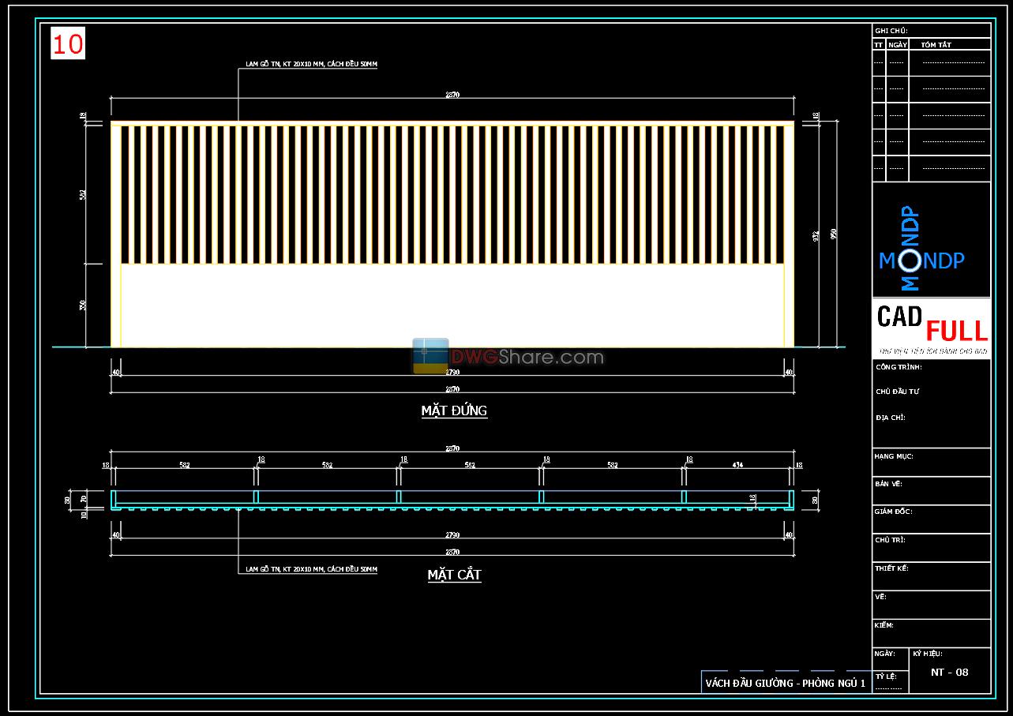Click the ĐỊA CHỈ field
1013x716 pixels.
[x=890, y=418]
